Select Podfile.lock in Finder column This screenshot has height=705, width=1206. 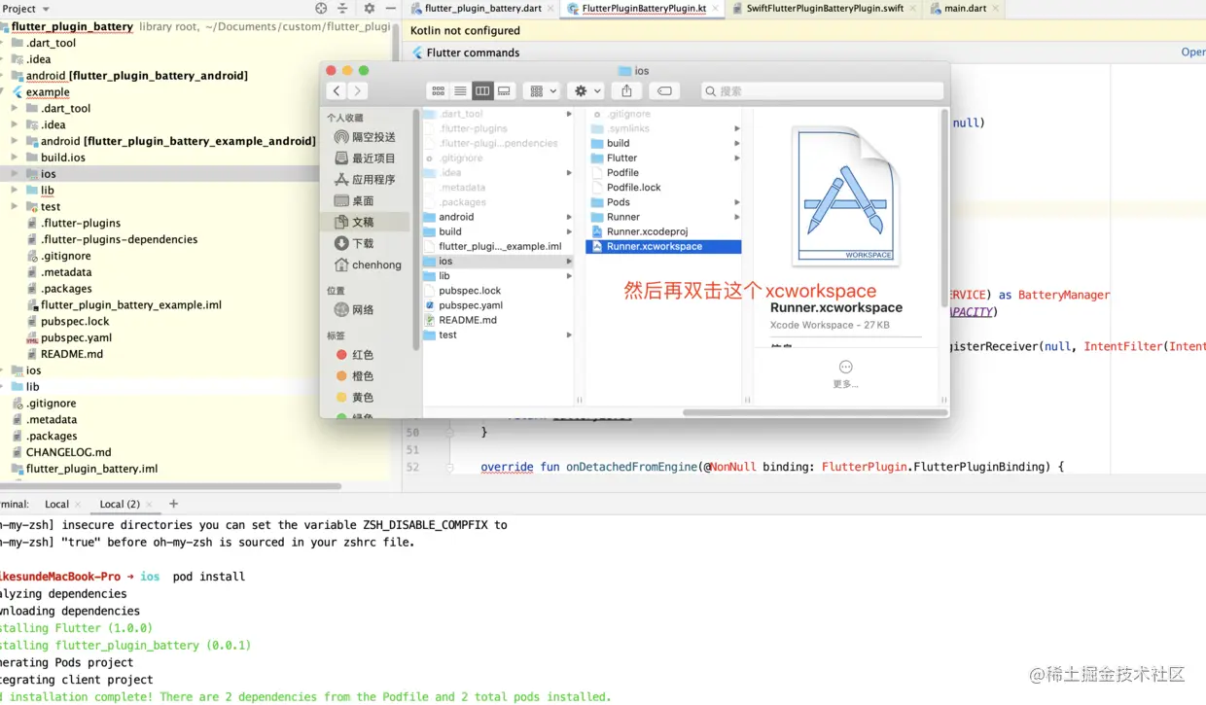[x=633, y=188]
